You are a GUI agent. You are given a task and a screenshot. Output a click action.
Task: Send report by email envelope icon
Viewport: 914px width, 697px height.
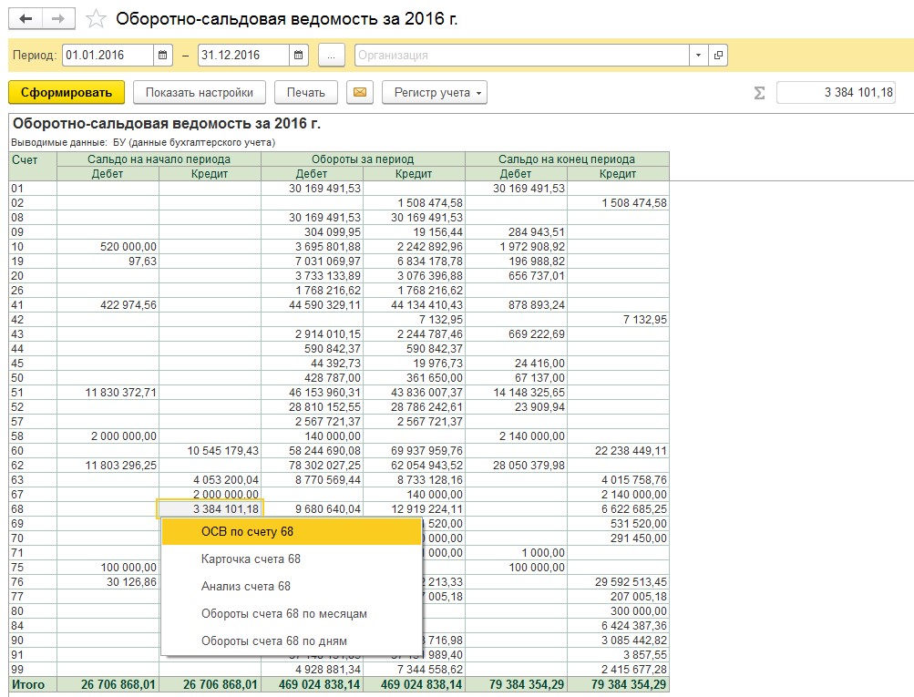[x=360, y=92]
